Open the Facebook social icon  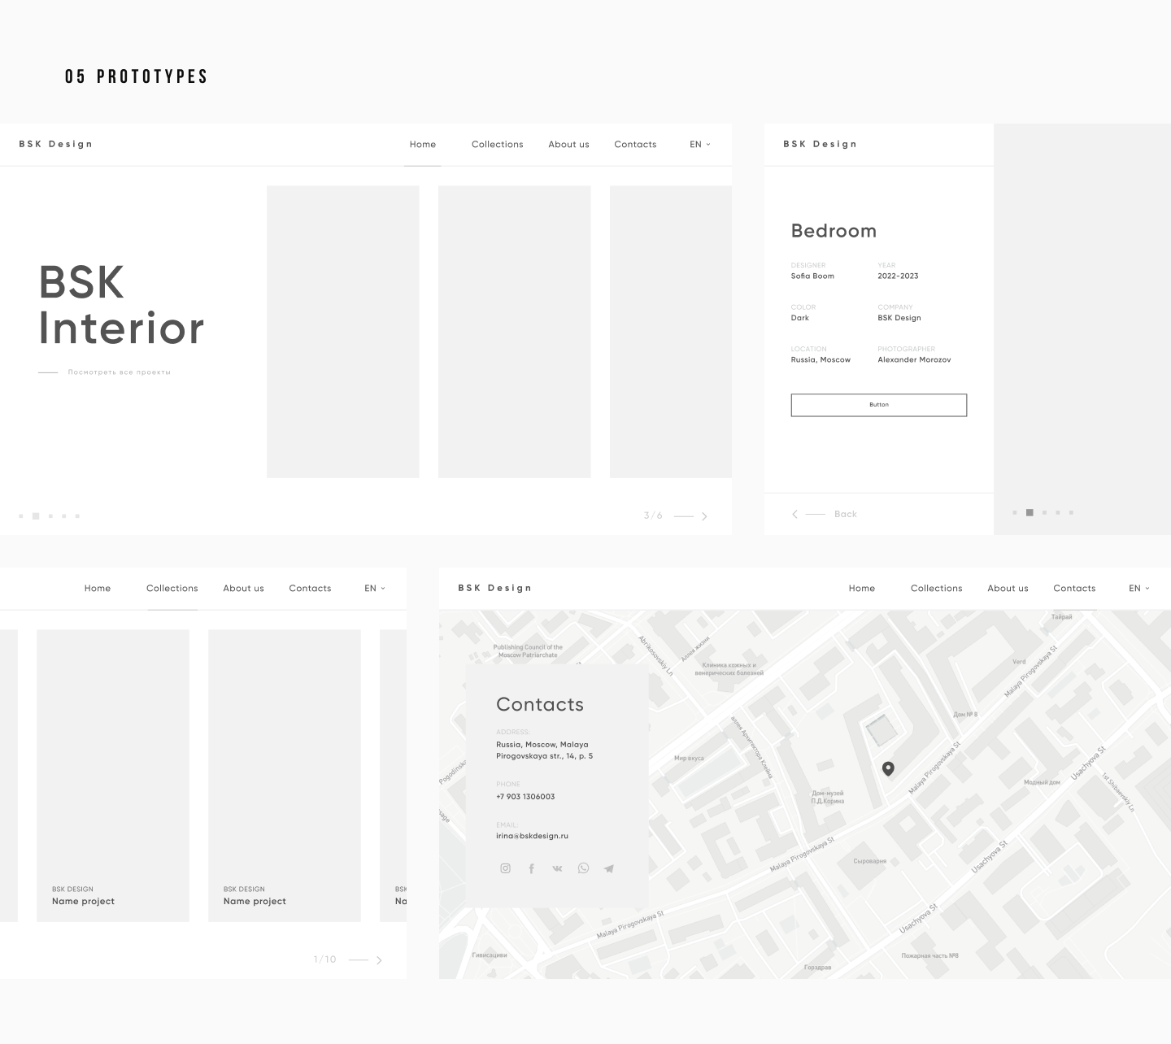531,868
